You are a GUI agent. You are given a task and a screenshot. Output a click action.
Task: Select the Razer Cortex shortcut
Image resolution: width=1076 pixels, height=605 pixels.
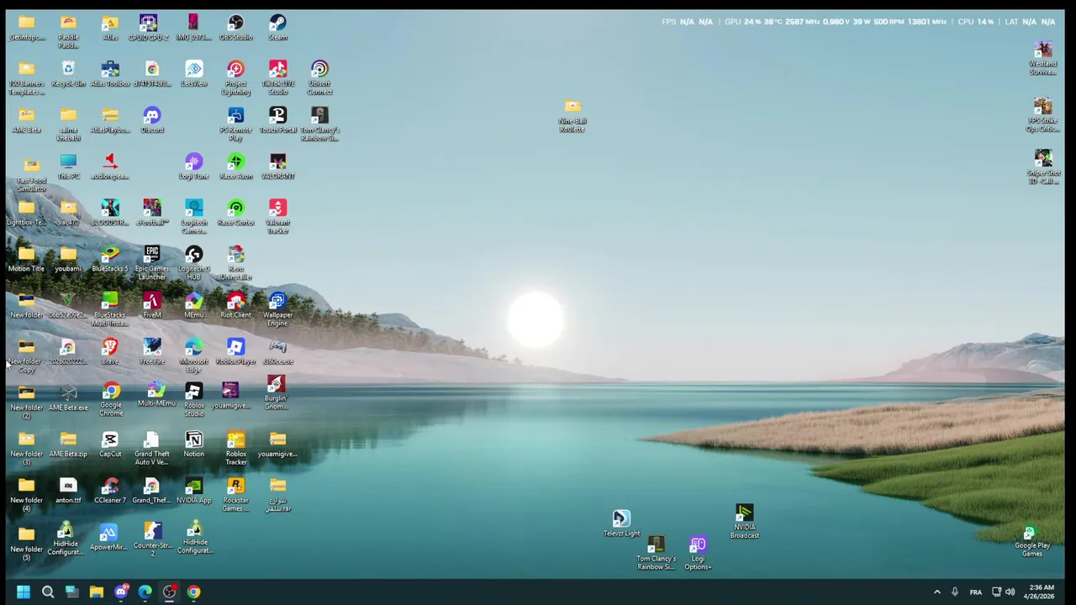[235, 212]
